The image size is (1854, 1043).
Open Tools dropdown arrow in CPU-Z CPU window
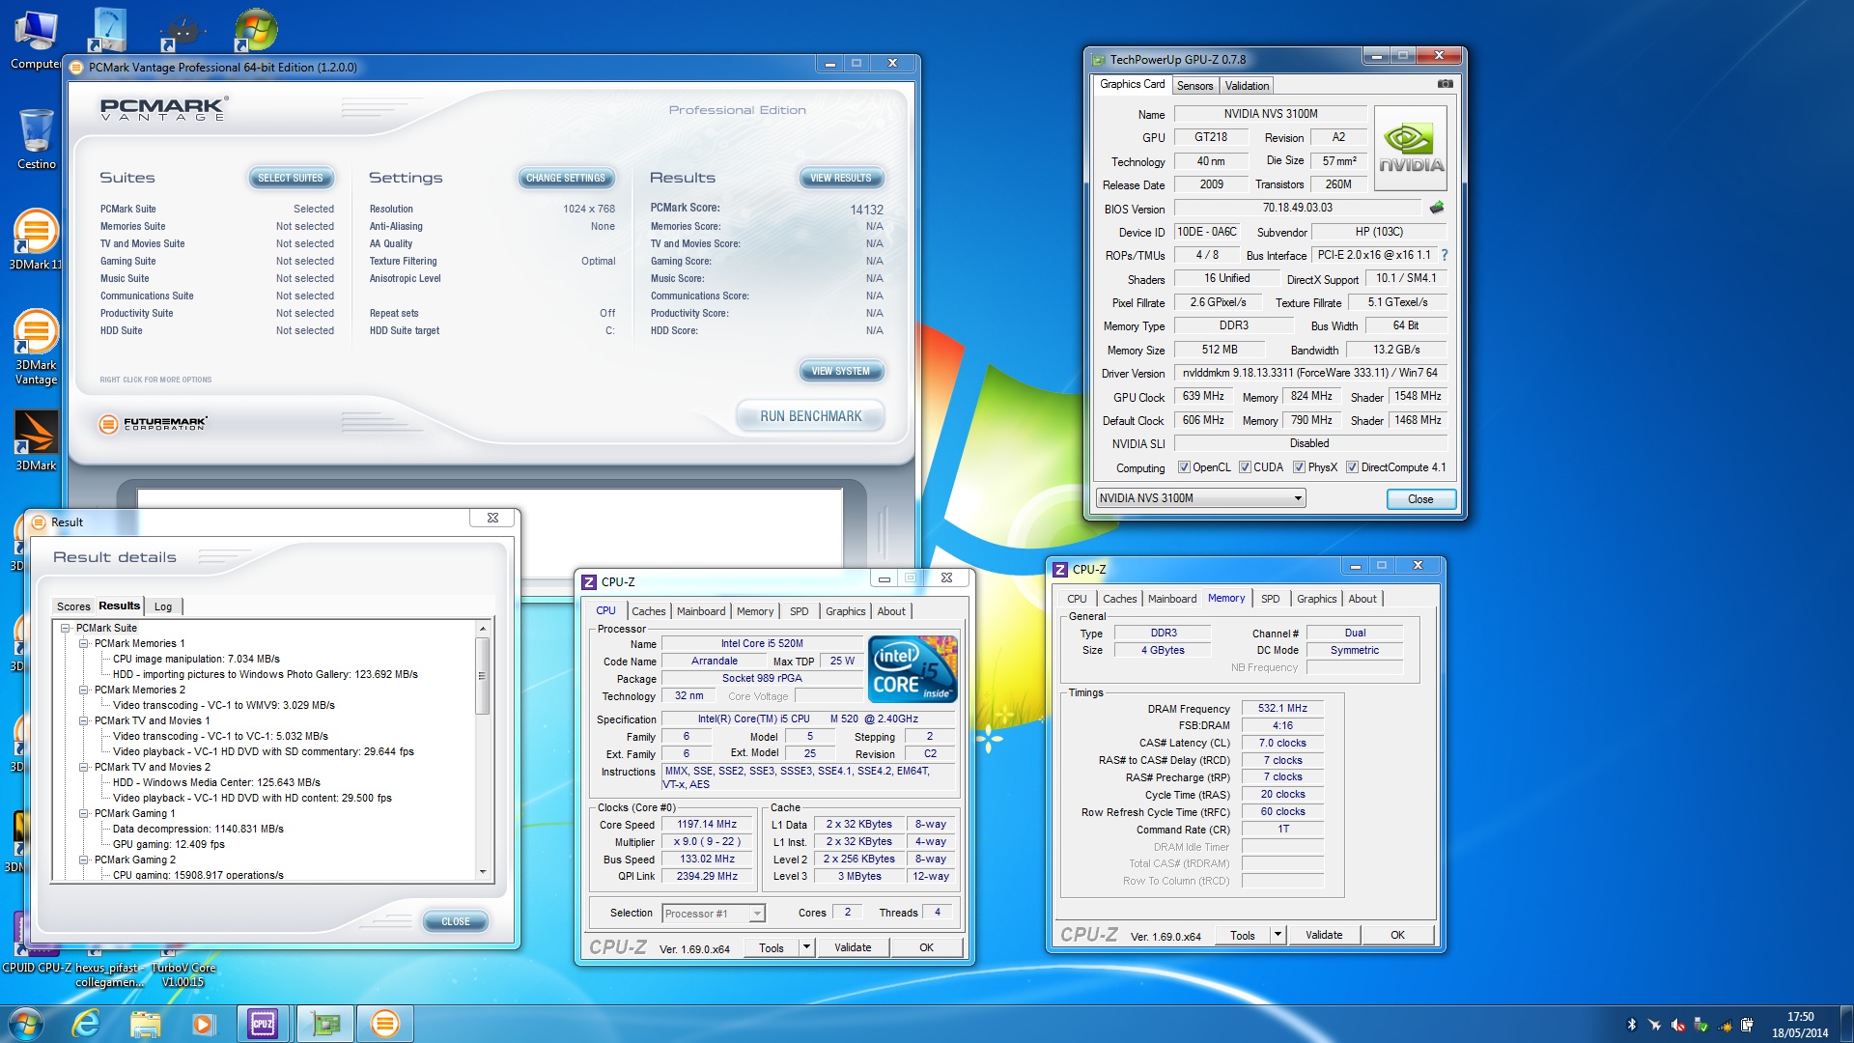pos(806,947)
